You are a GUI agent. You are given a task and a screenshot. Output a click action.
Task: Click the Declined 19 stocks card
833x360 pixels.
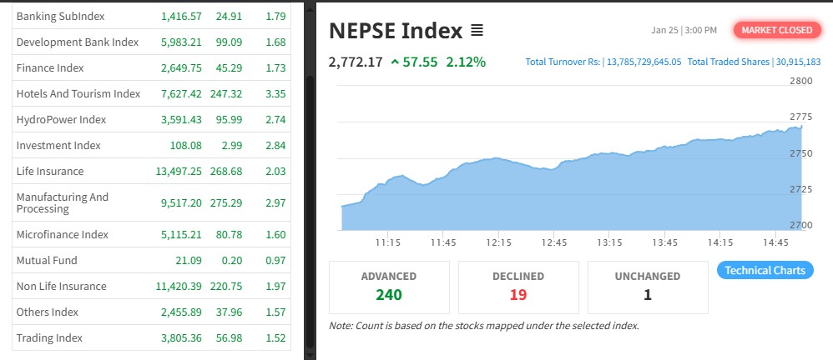(518, 286)
